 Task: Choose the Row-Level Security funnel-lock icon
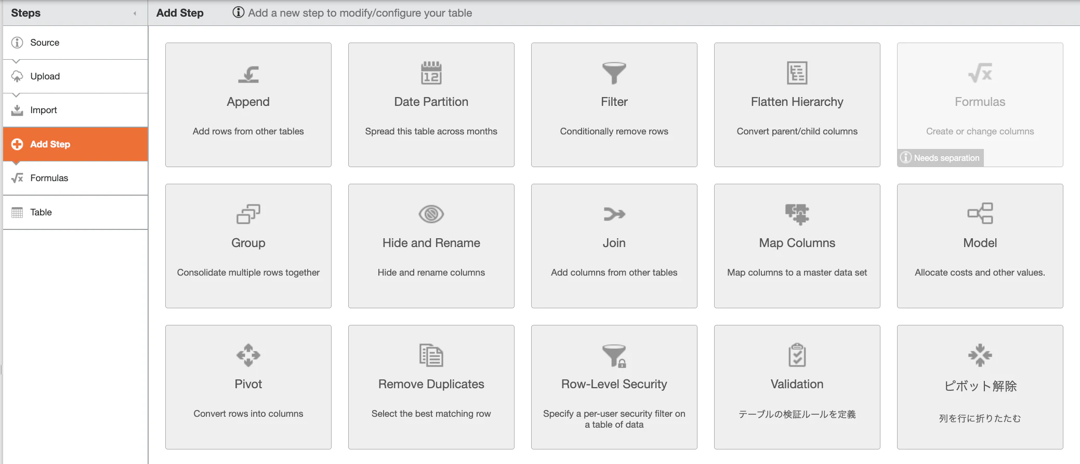[x=614, y=356]
